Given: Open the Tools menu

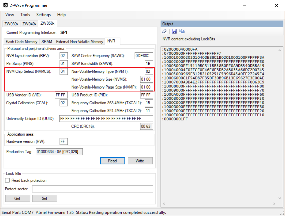Looking at the screenshot, I should pos(25,15).
